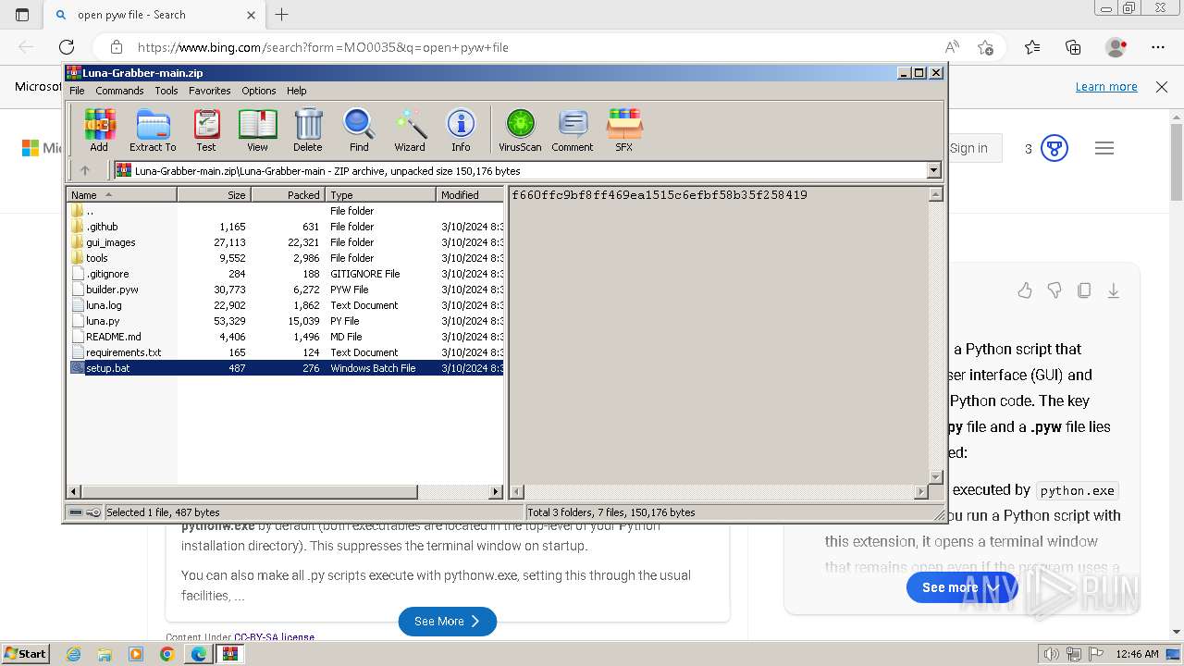
Task: Select the requirements.txt file
Action: [286, 352]
